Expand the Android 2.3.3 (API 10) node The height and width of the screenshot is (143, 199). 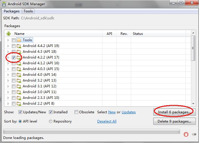point(8,98)
